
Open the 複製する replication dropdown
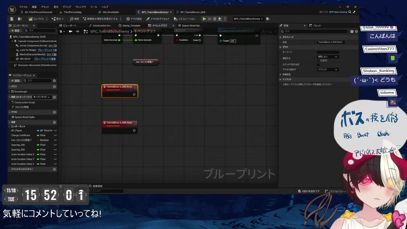[328, 57]
